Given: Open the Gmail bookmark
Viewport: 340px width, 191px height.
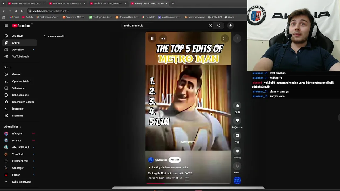Looking at the screenshot, I should point(14,17).
